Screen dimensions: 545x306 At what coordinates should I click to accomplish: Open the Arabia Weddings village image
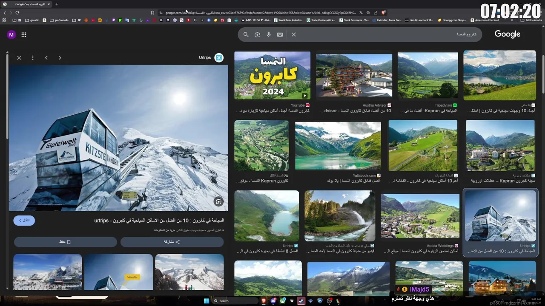click(x=420, y=216)
